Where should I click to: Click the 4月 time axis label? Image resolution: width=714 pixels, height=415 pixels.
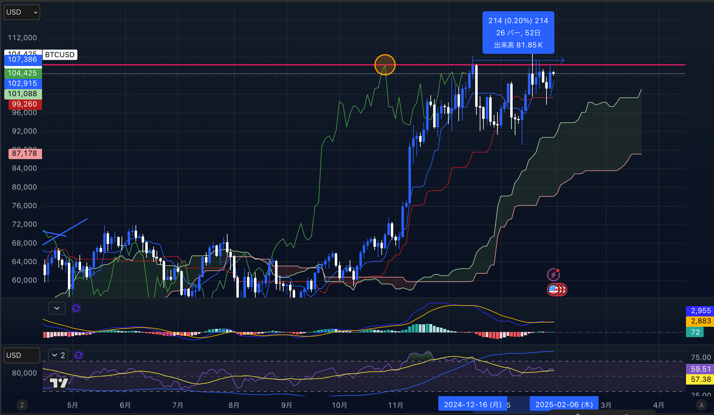(659, 405)
